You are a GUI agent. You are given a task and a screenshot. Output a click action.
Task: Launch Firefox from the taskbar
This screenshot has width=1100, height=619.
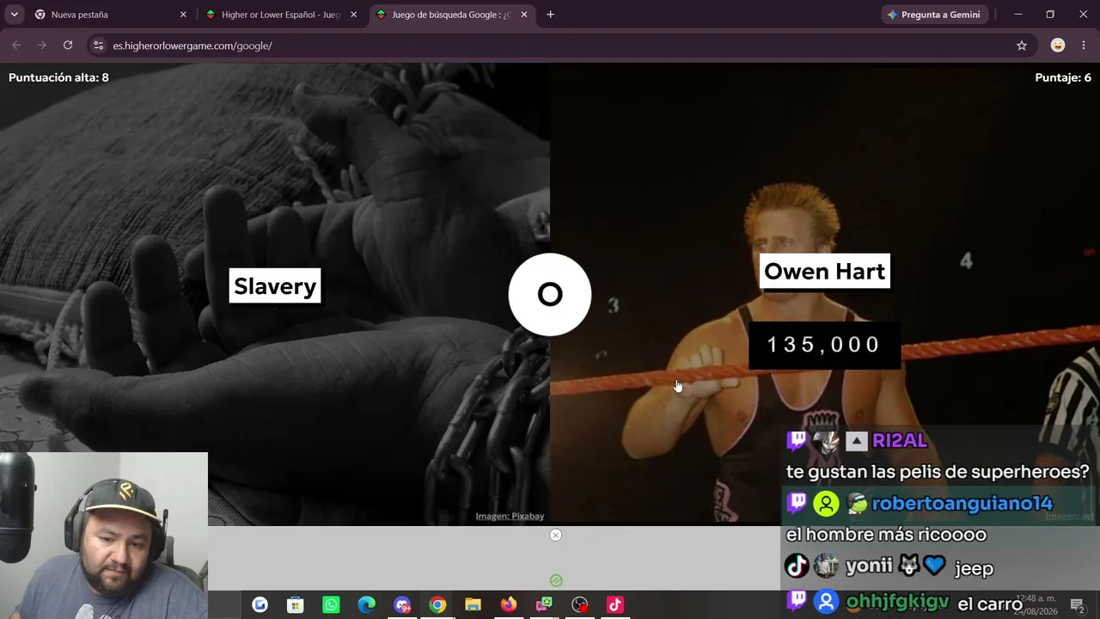[x=509, y=605]
